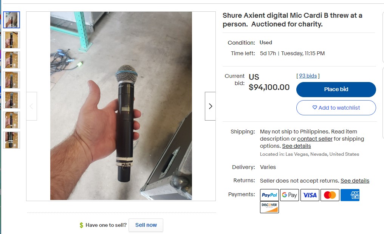Click the Discover card icon

pos(269,207)
